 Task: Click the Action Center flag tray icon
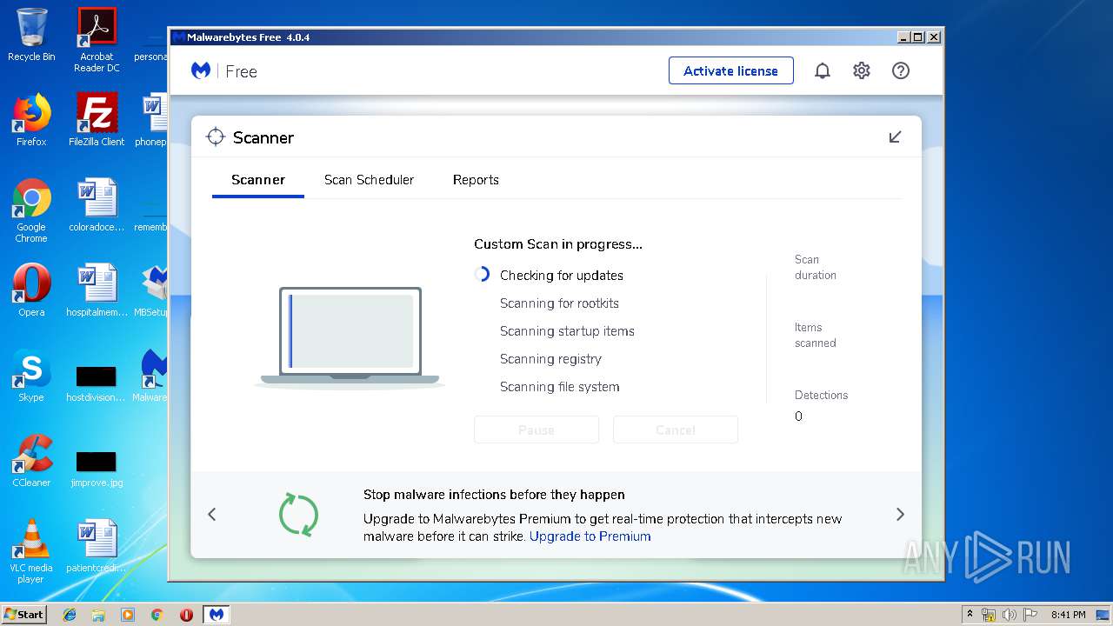[x=1030, y=614]
